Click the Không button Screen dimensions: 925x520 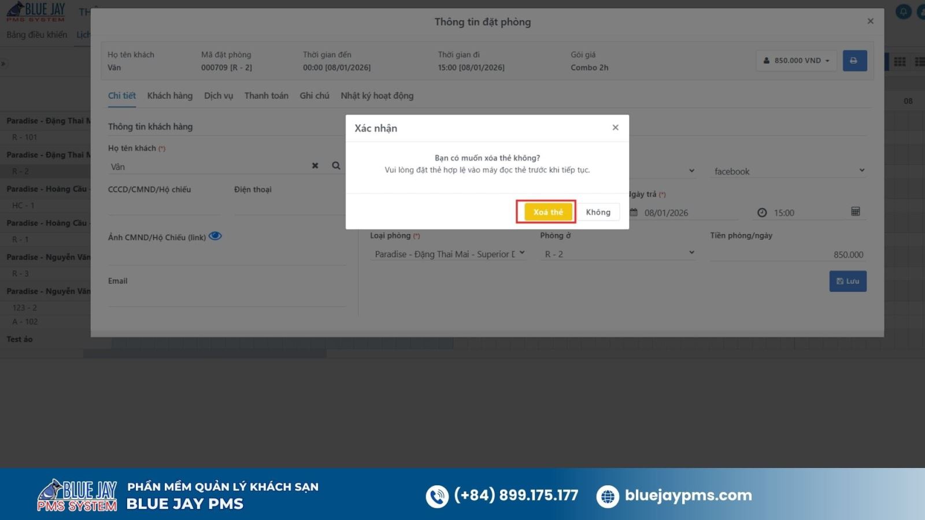click(x=598, y=212)
